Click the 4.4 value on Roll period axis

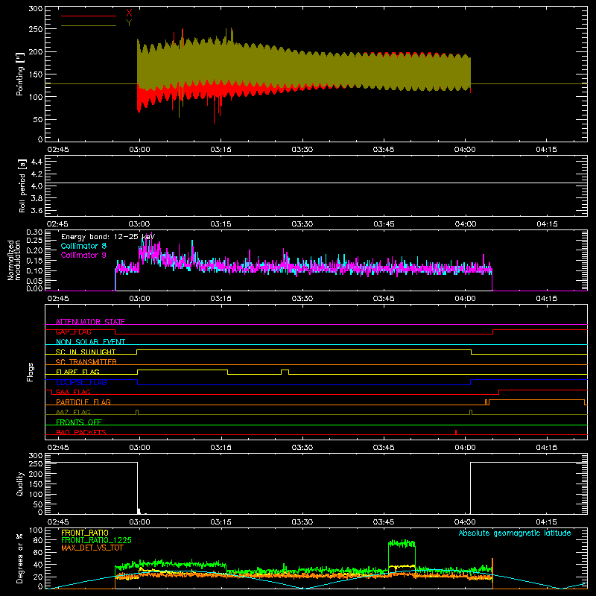click(37, 162)
